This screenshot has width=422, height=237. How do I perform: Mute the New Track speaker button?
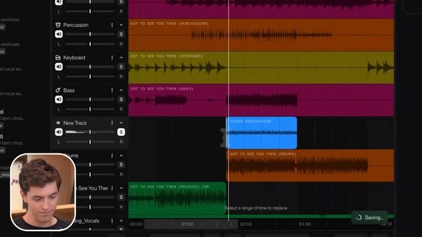tap(59, 132)
